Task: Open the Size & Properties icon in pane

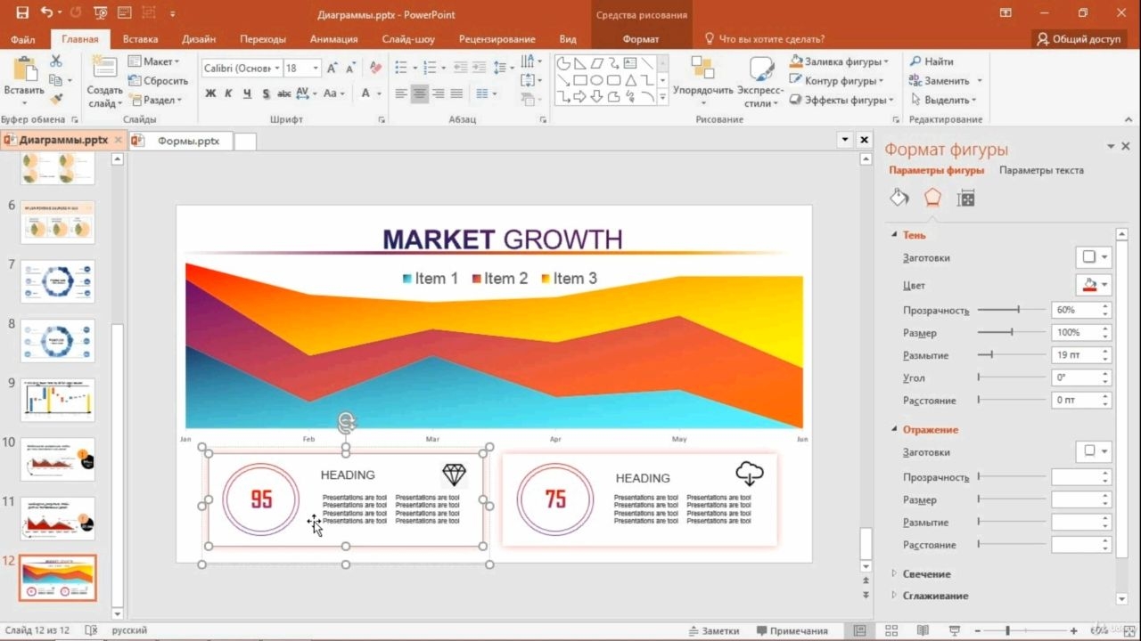Action: click(965, 198)
